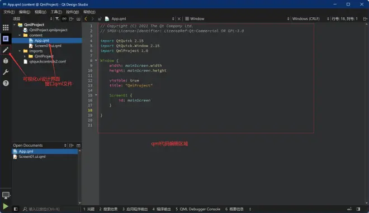Collapse the content folder
This screenshot has height=213, width=369.
[20, 35]
